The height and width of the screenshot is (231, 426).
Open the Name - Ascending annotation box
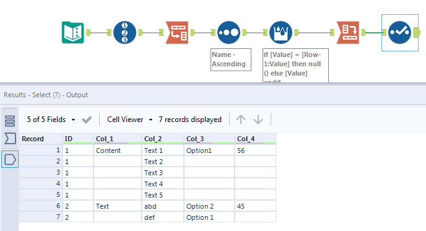pos(231,59)
